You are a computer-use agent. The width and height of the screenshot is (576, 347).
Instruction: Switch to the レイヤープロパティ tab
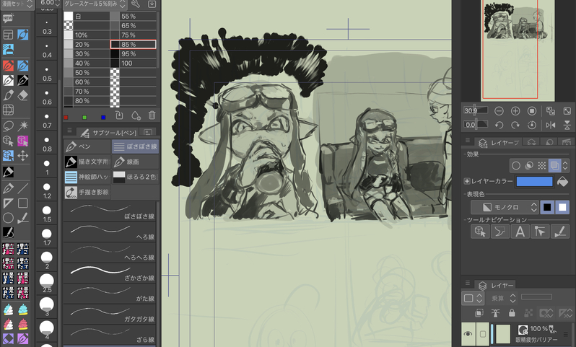(499, 142)
